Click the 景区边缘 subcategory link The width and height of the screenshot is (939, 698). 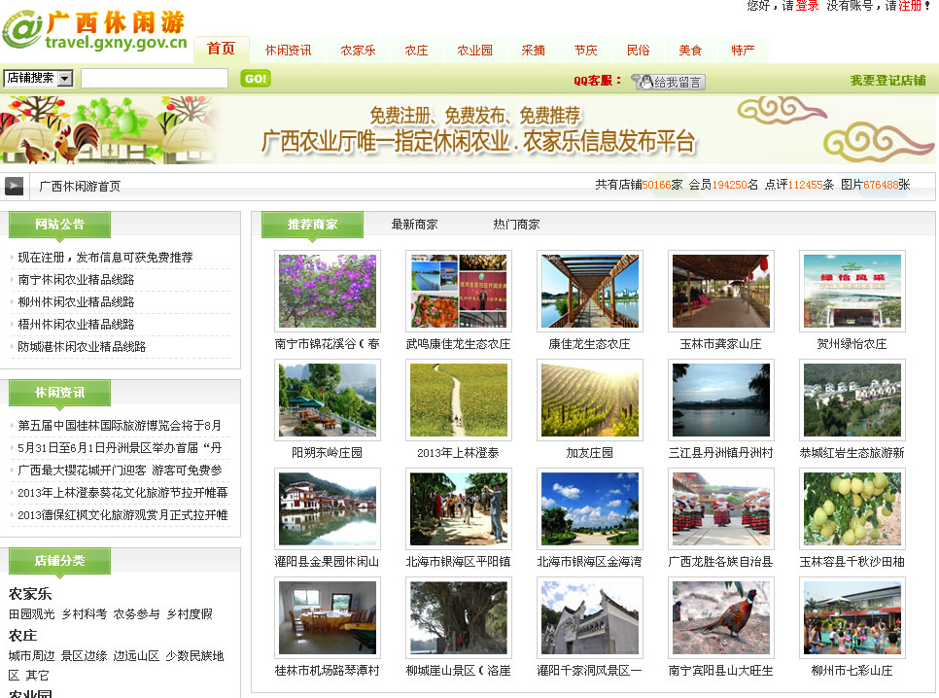click(84, 656)
